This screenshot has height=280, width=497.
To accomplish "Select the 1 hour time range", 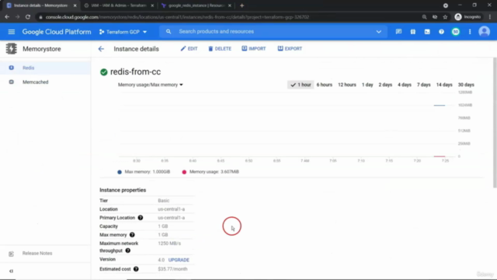I will pyautogui.click(x=301, y=85).
